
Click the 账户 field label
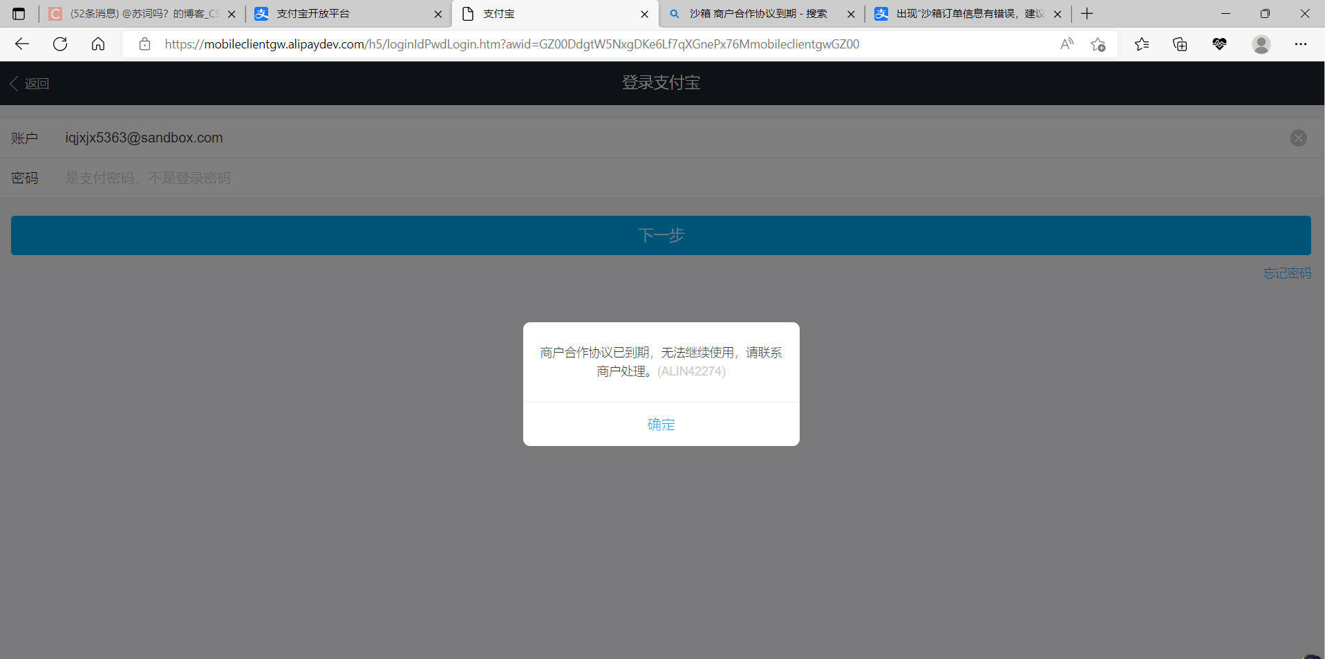pos(25,138)
